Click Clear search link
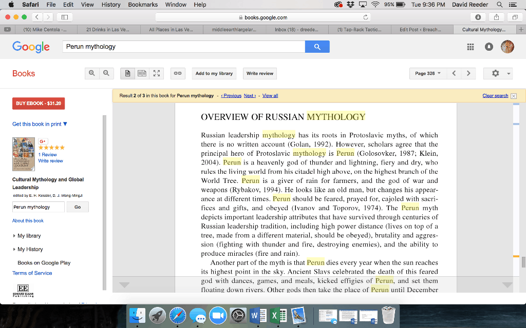The width and height of the screenshot is (526, 328). click(495, 96)
